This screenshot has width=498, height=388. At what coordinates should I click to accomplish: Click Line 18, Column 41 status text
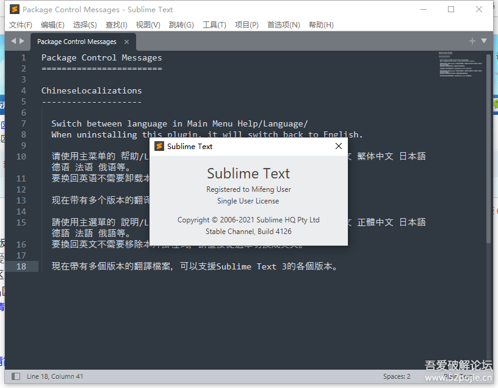pyautogui.click(x=55, y=376)
